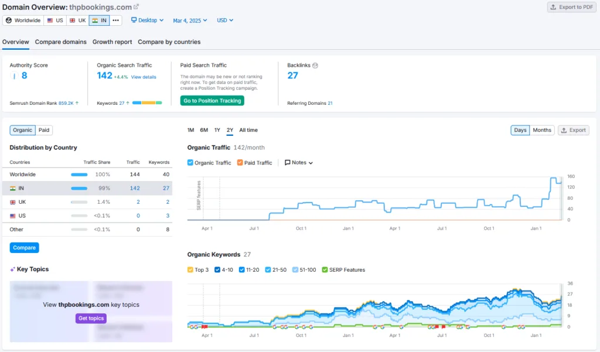Click the keywords position distribution bar

click(x=147, y=103)
